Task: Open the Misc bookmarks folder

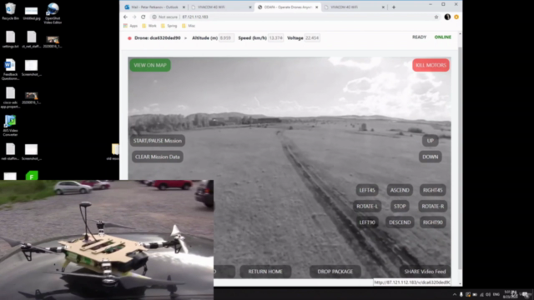Action: click(189, 26)
